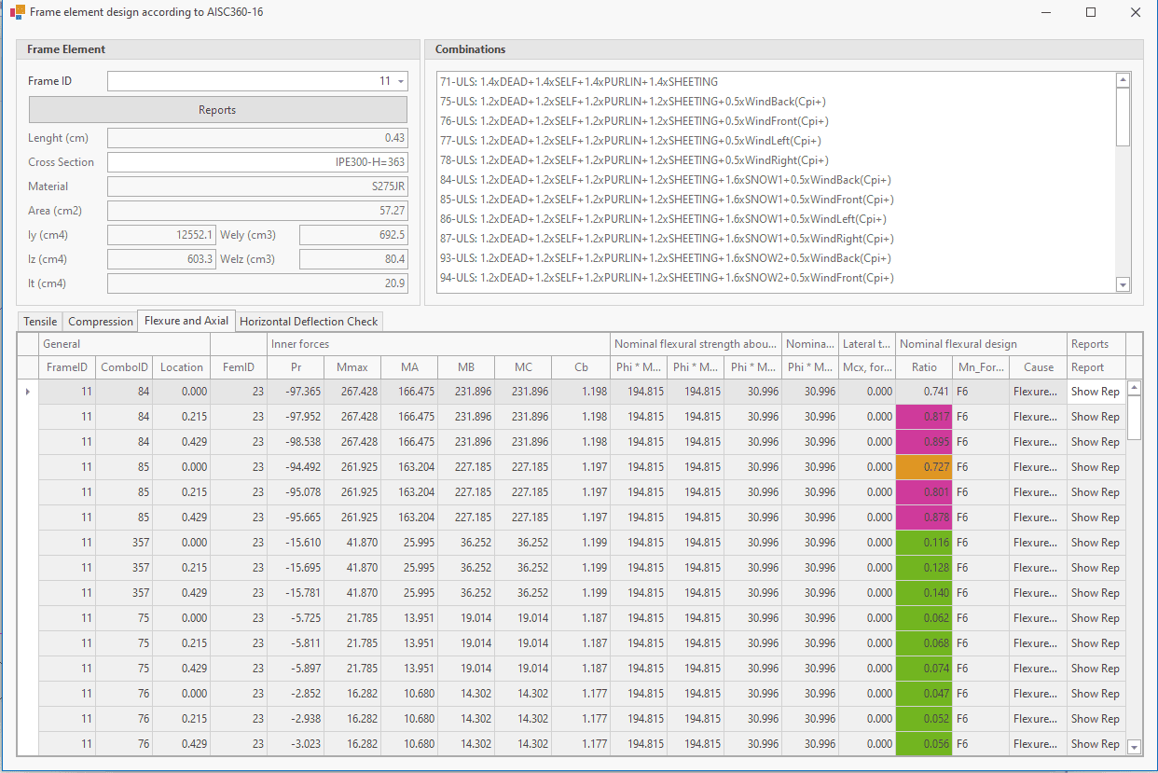Click the row selector arrow of first row
The width and height of the screenshot is (1158, 773).
[27, 392]
